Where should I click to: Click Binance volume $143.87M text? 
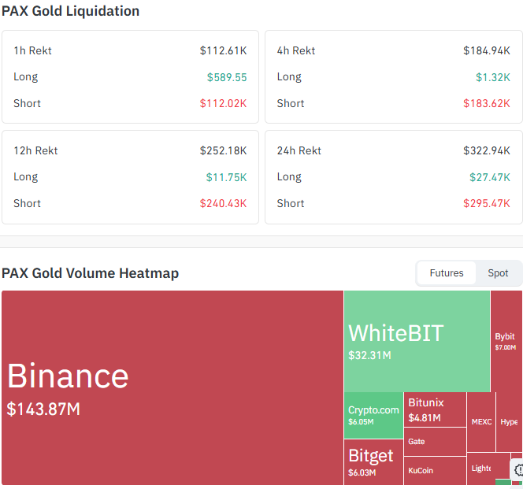click(43, 409)
